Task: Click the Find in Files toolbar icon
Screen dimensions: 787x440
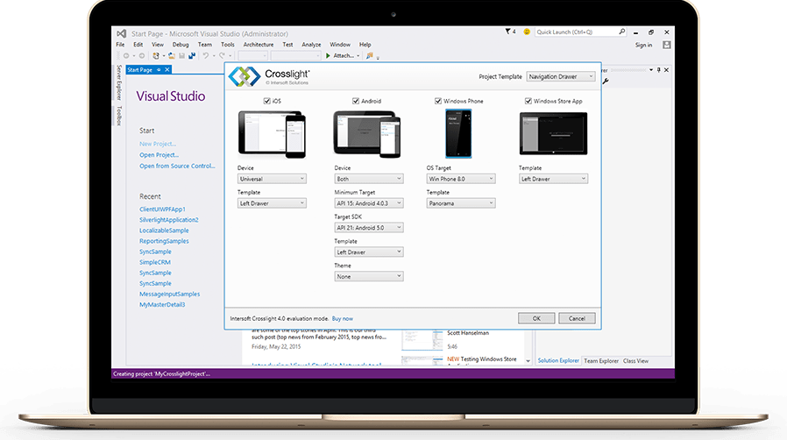Action: point(370,56)
